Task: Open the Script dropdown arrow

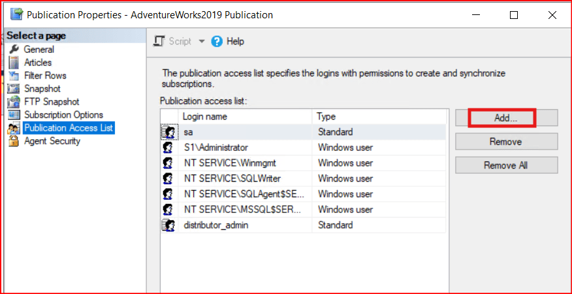Action: (201, 41)
